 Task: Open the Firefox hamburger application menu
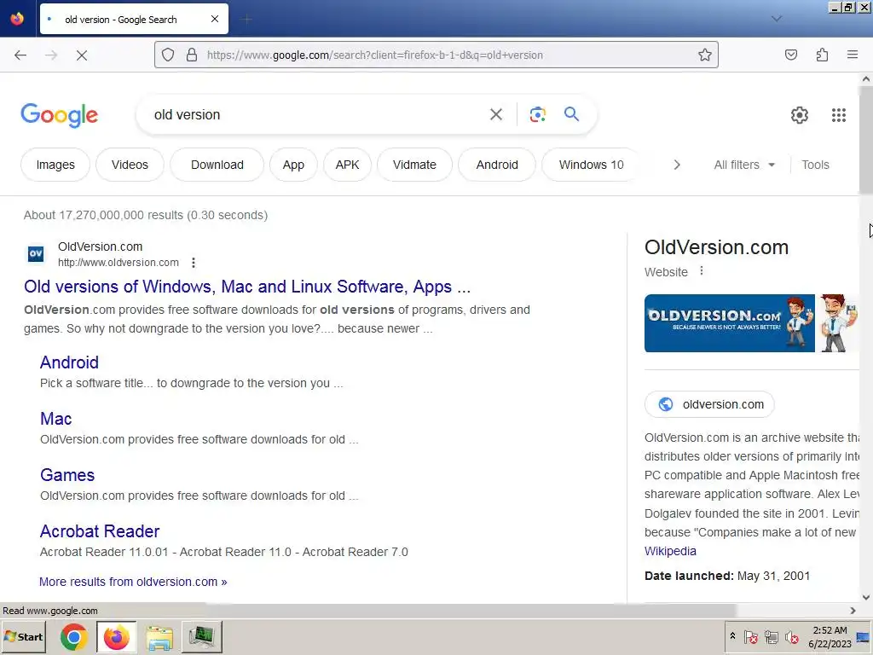pos(853,55)
